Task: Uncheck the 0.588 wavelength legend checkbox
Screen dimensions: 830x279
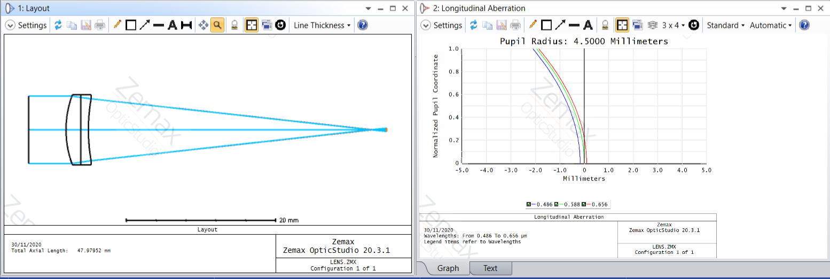Action: (x=557, y=204)
